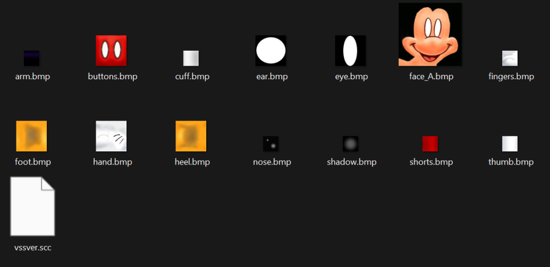Click the foot.bmp file name
Screen dimensions: 550x267
point(33,162)
